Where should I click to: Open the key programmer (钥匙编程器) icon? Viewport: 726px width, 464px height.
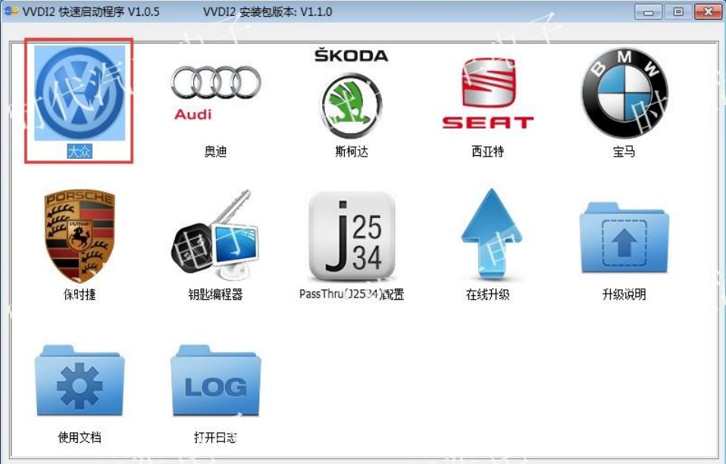pos(216,235)
